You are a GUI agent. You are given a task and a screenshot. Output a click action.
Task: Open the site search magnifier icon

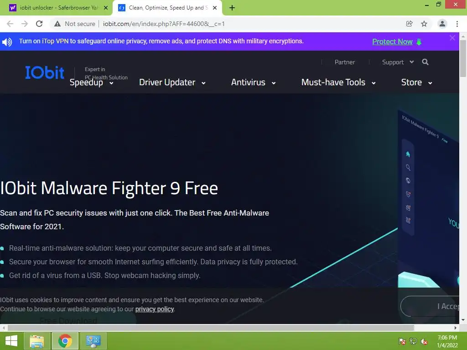425,62
